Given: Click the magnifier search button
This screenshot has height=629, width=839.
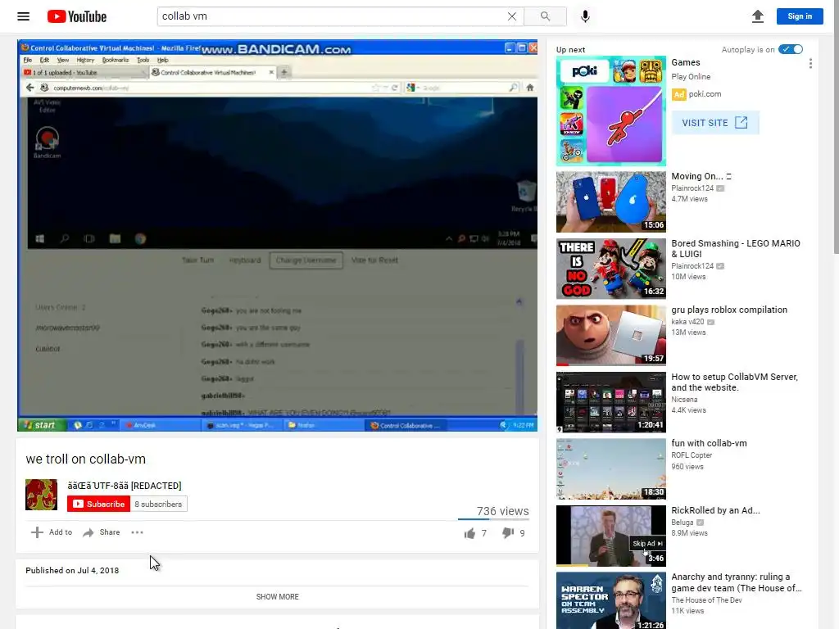Looking at the screenshot, I should (x=545, y=16).
